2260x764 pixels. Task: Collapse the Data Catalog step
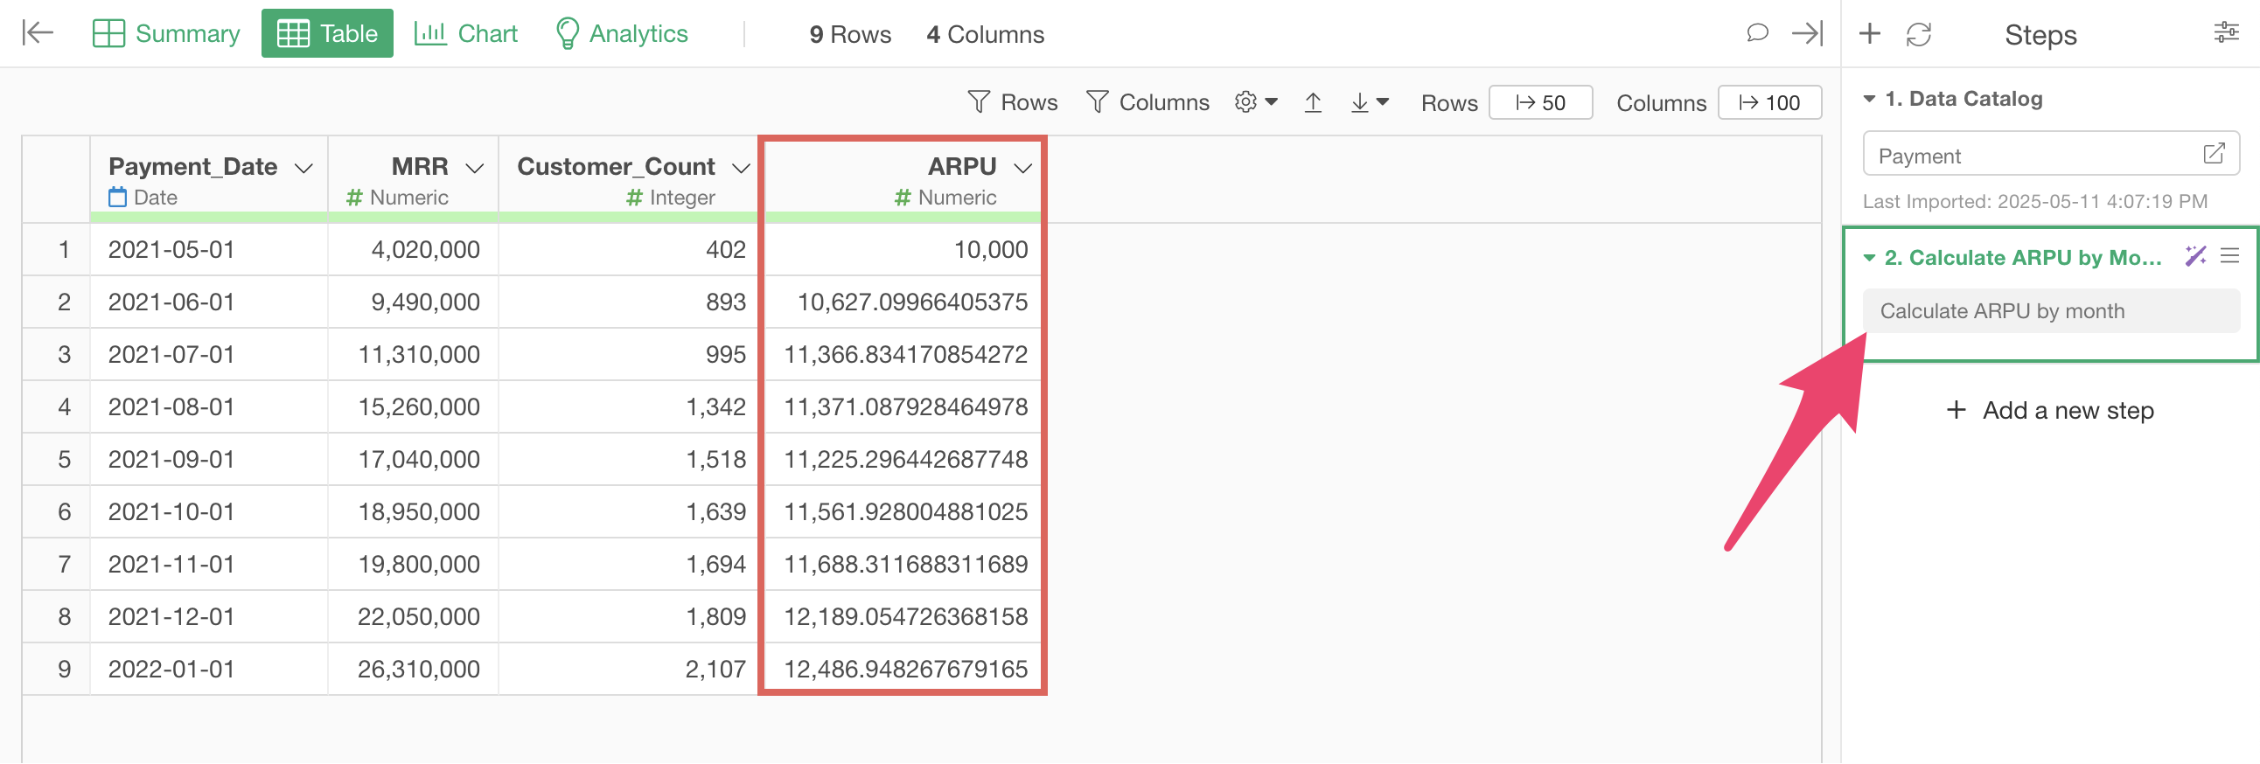click(x=1870, y=99)
